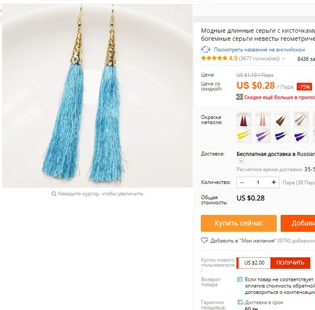Expand the ratings breakdown chevron

pyautogui.click(x=284, y=58)
